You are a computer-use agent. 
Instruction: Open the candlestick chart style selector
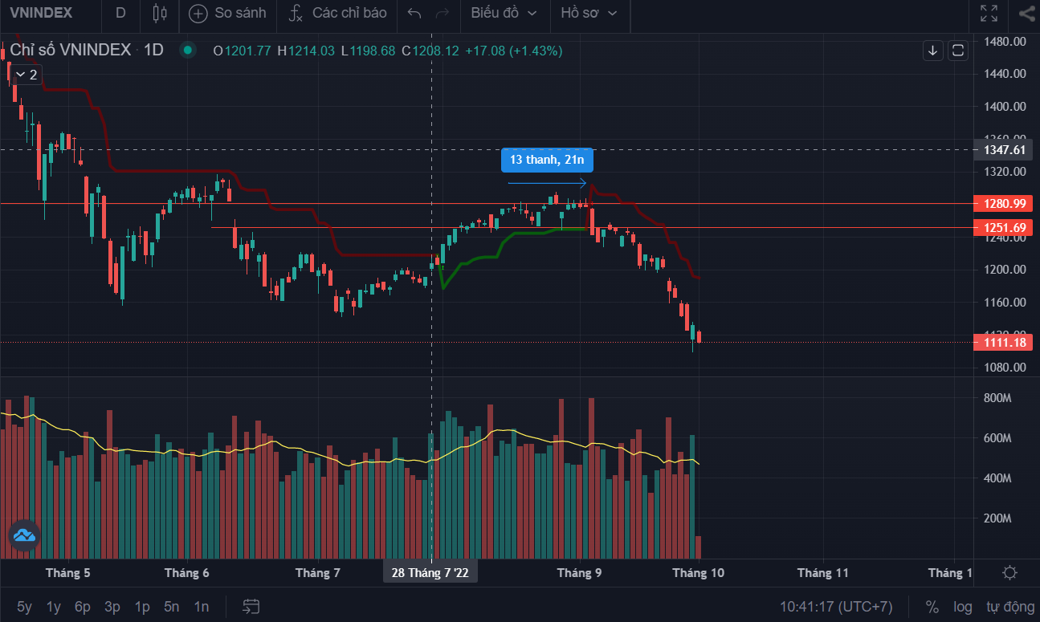(159, 13)
